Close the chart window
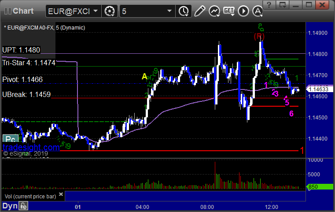The width and height of the screenshot is (335, 212). pos(322,5)
